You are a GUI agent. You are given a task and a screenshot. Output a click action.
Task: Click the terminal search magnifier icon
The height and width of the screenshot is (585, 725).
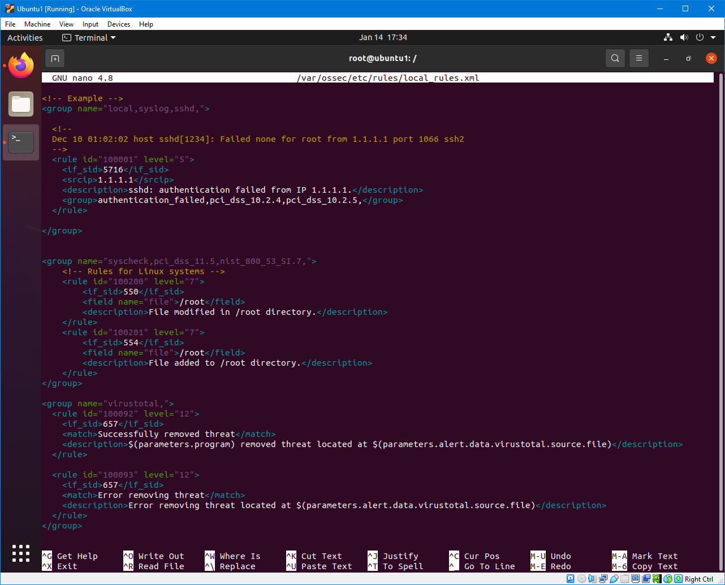click(x=615, y=58)
